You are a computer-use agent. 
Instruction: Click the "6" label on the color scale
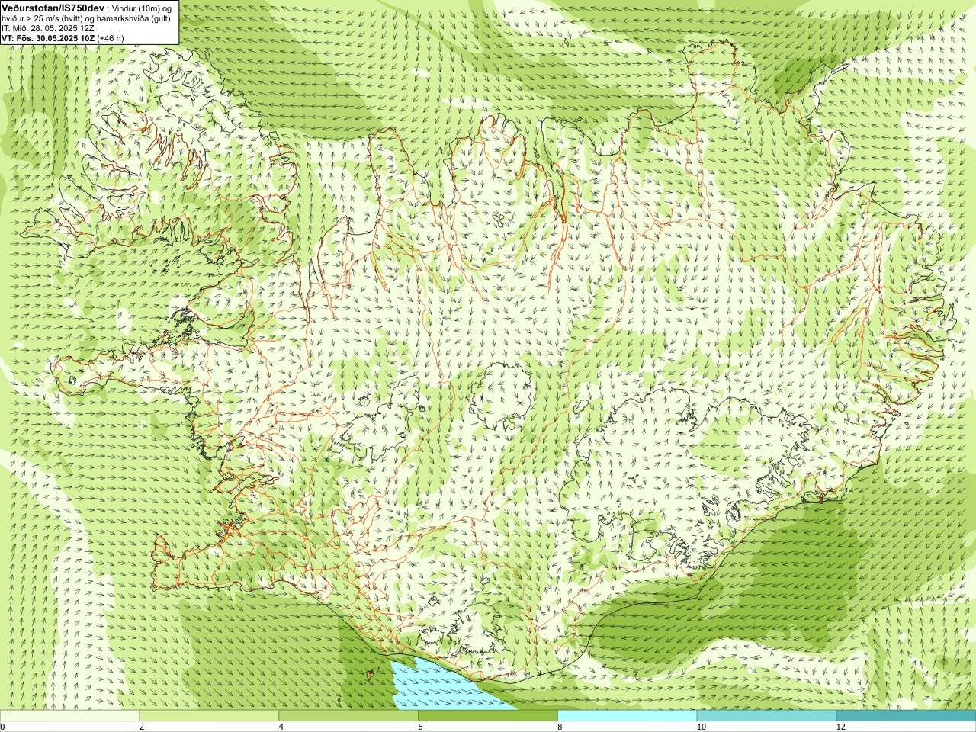click(x=420, y=727)
